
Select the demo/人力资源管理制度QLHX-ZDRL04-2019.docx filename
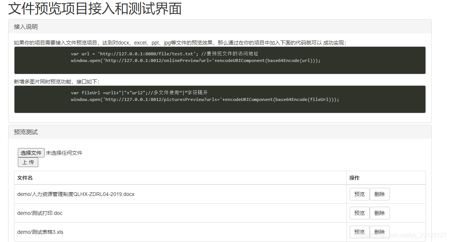click(x=76, y=194)
